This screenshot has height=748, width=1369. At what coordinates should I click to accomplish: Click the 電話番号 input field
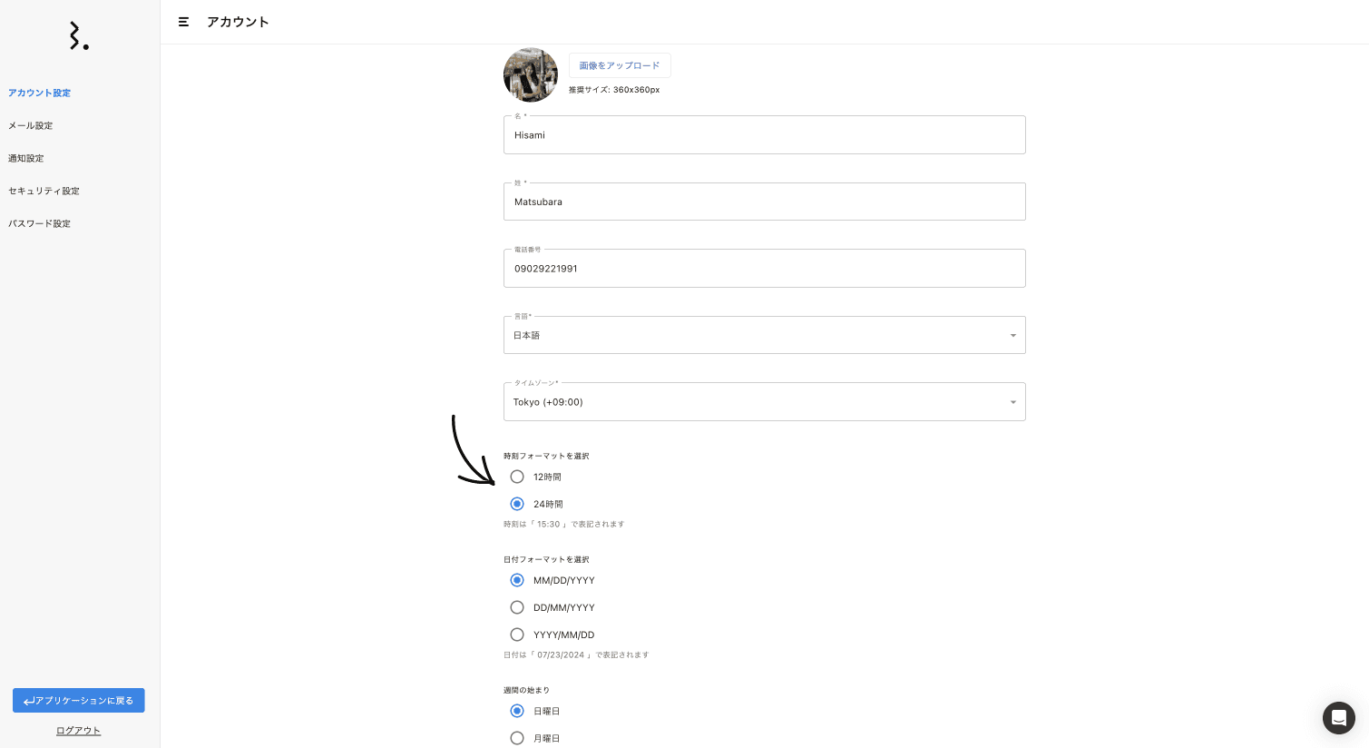click(x=764, y=269)
